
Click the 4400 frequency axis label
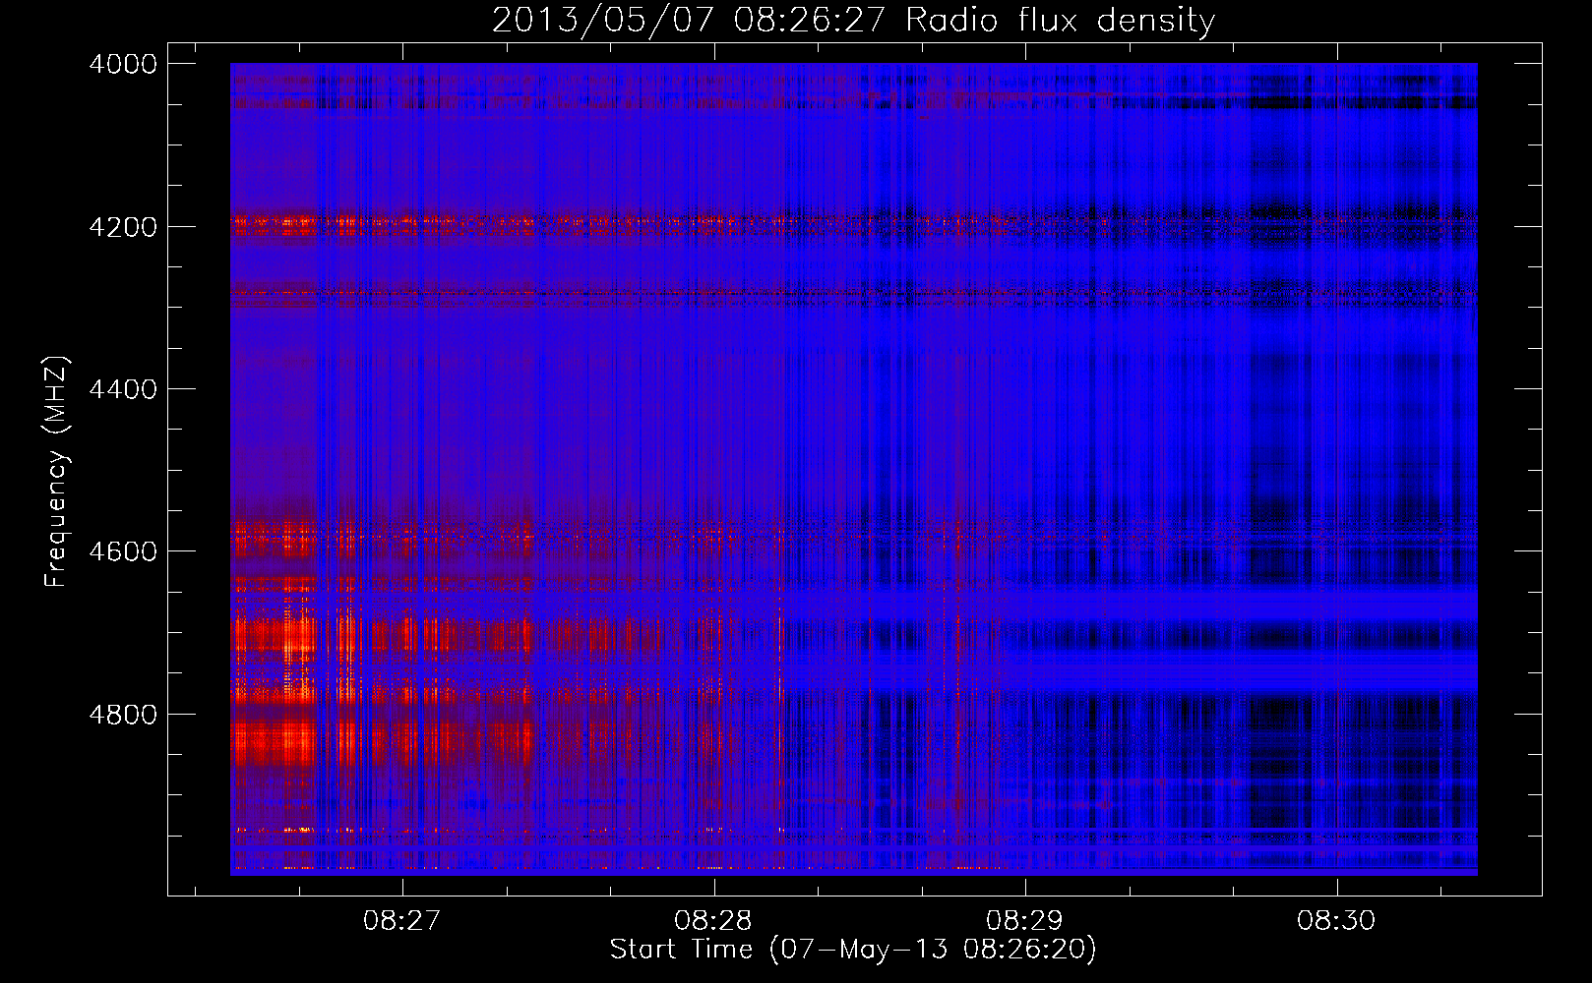coord(122,389)
